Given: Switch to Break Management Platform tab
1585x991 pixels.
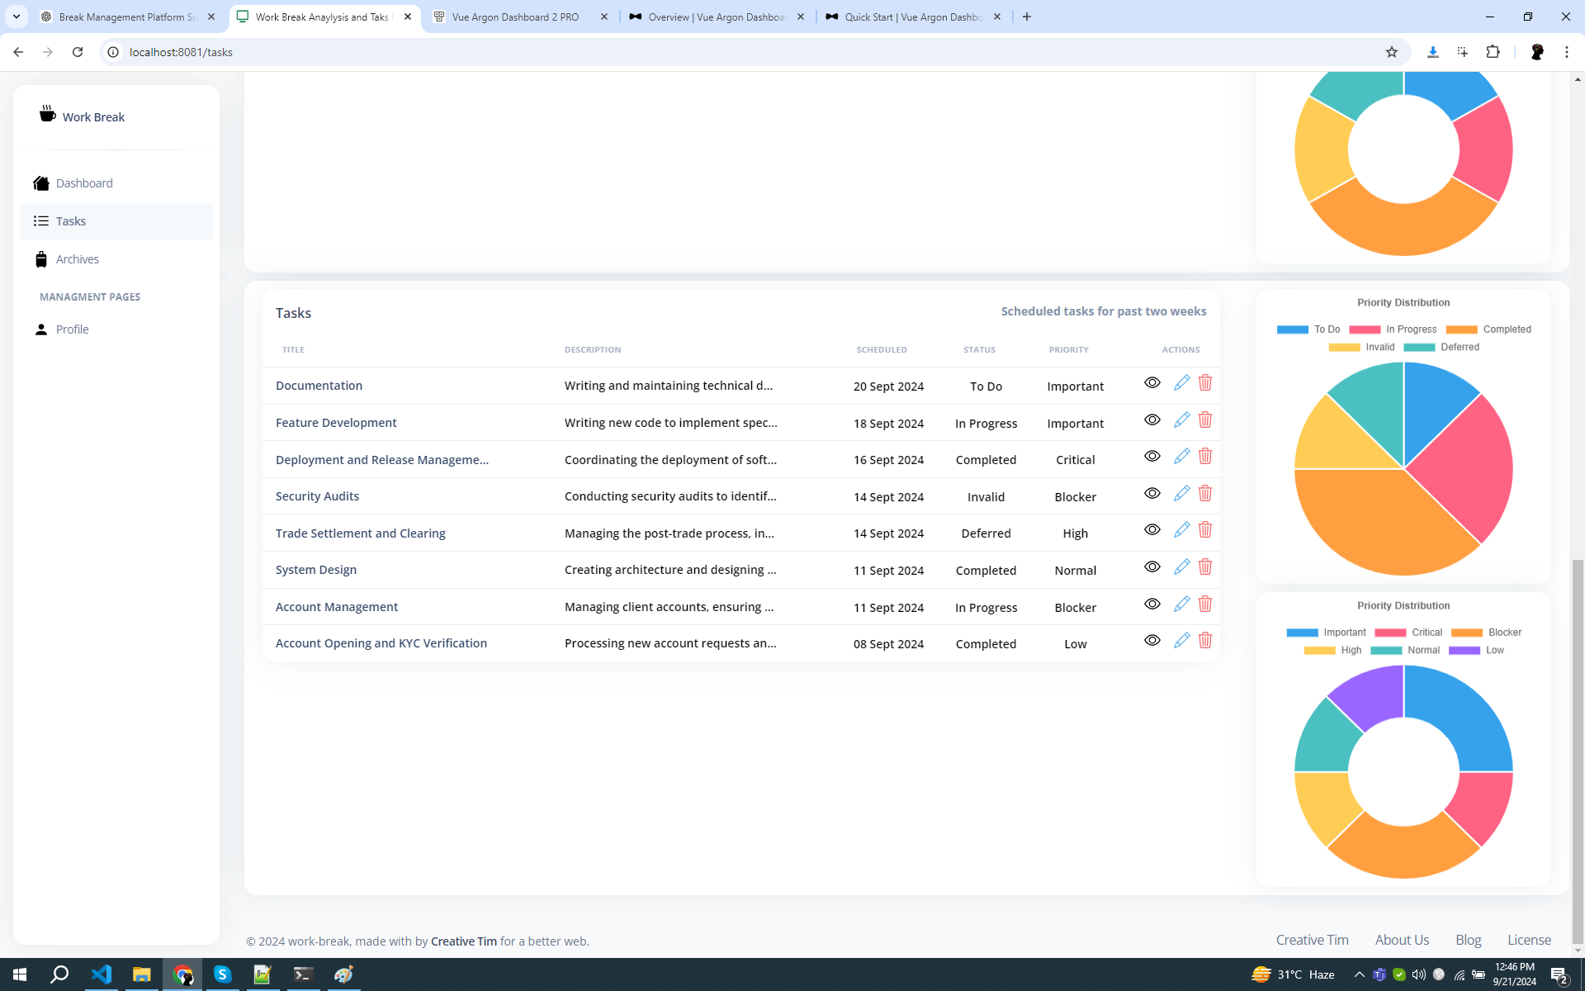Looking at the screenshot, I should (128, 17).
